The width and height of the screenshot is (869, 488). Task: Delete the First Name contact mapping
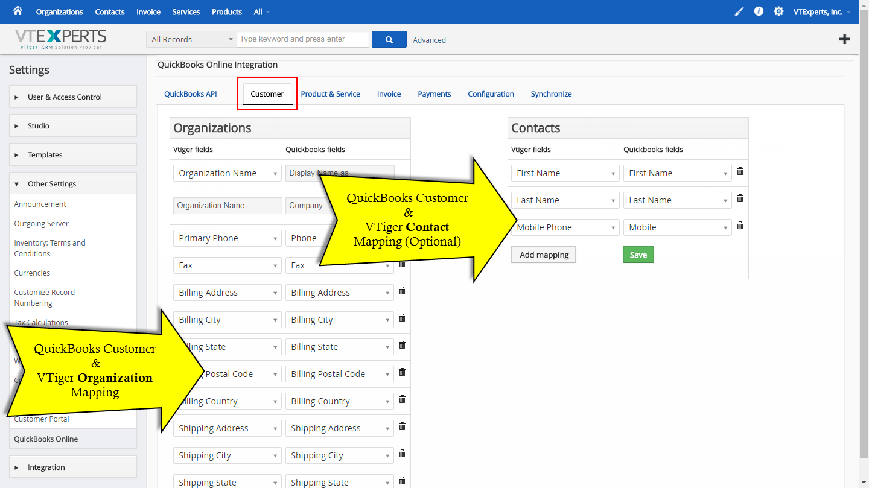(x=740, y=171)
